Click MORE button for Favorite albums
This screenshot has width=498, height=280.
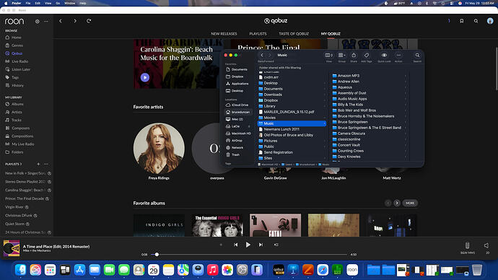click(410, 204)
